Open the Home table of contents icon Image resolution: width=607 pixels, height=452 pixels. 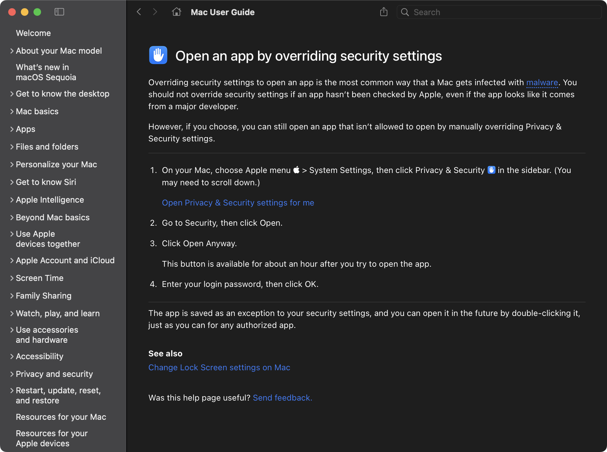click(x=177, y=12)
